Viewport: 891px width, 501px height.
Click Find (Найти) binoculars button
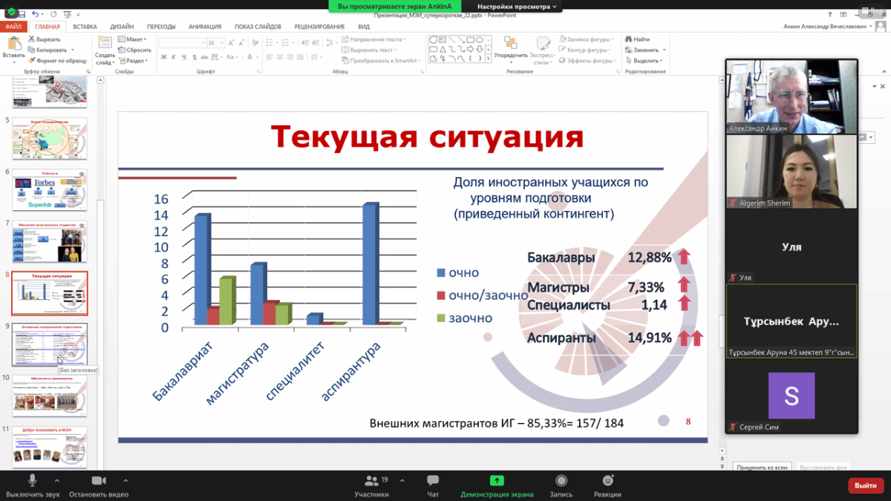(637, 39)
